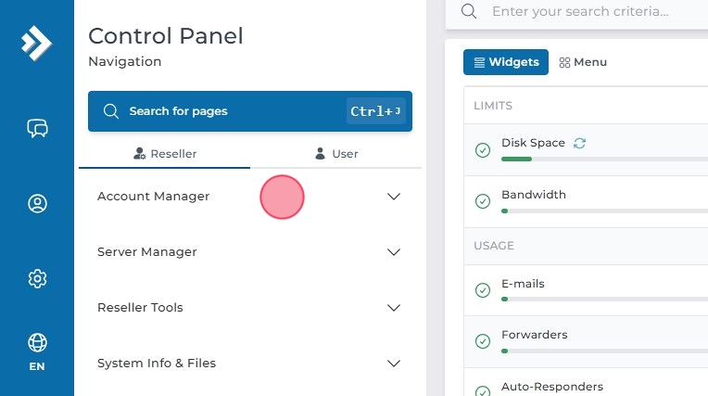
Task: Refresh the Disk Space usage icon
Action: (x=580, y=143)
